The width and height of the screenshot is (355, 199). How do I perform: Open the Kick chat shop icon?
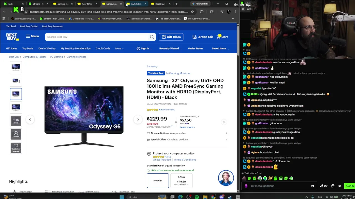(x=333, y=186)
